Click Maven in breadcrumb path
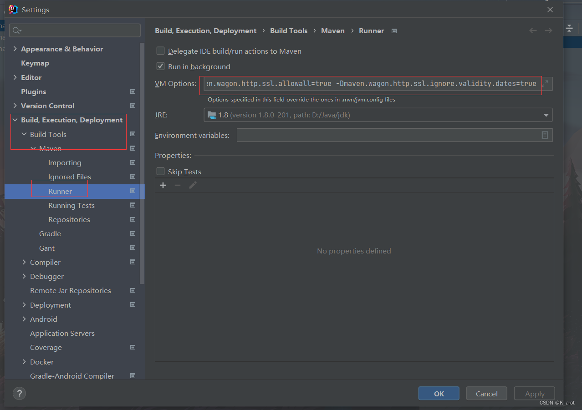The image size is (582, 410). pos(333,30)
